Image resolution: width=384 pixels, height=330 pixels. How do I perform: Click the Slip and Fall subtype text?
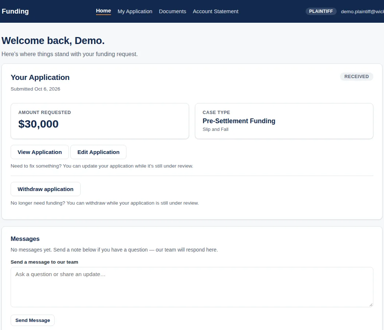click(215, 129)
